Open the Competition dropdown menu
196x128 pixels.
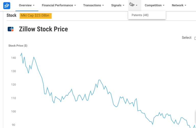[154, 5]
